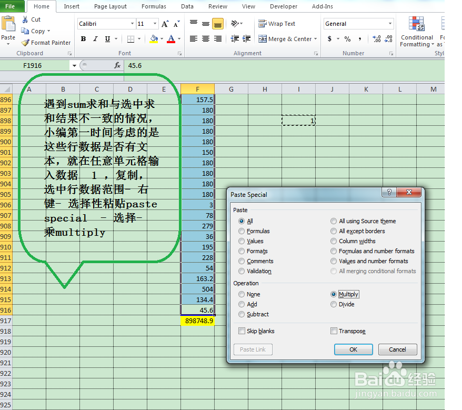Screen dimensions: 462x410
Task: Expand the General number format dropdown
Action: (x=390, y=24)
